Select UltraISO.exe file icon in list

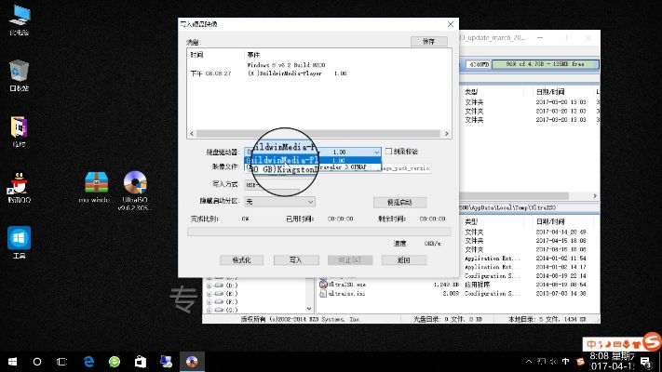323,285
